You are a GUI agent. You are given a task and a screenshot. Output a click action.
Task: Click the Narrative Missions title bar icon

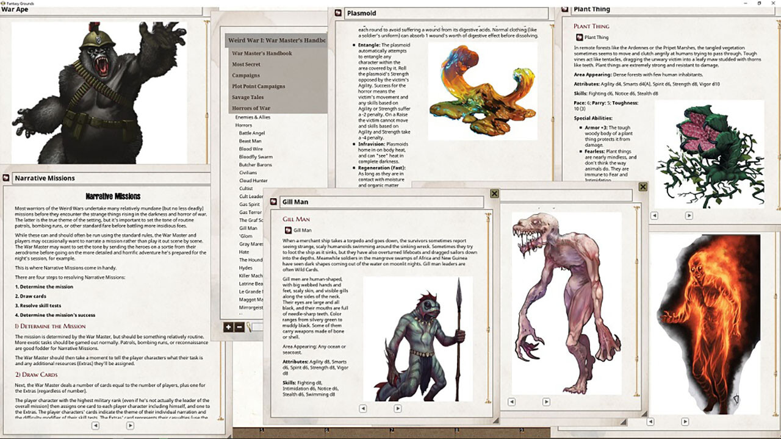(x=6, y=178)
